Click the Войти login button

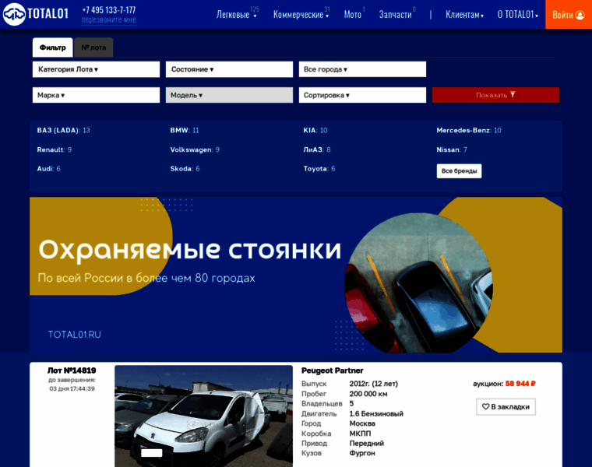569,14
